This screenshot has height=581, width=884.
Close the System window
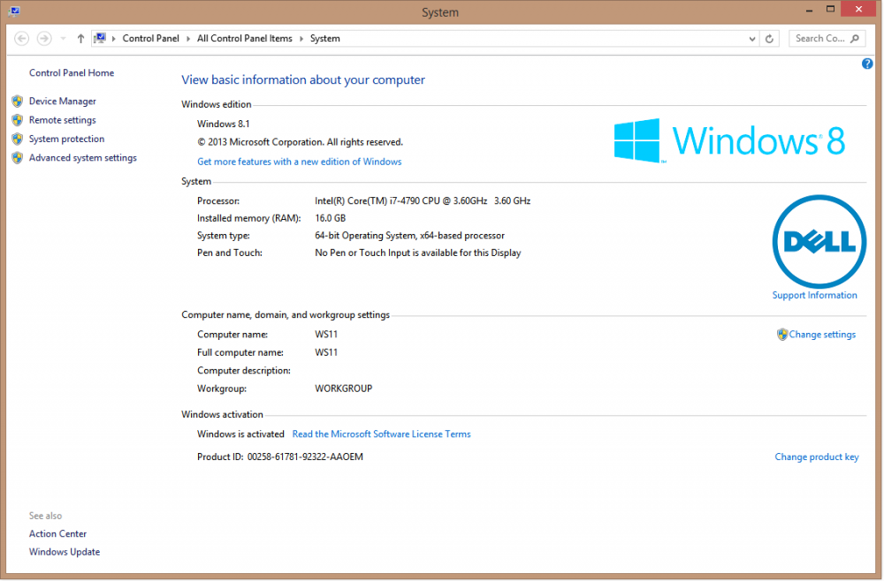coord(858,9)
